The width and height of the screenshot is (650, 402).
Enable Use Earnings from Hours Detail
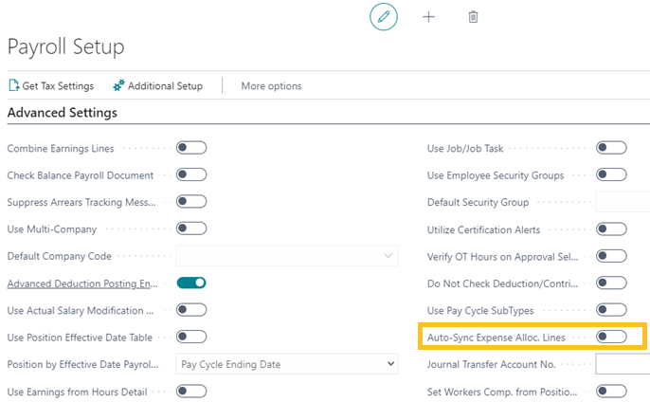[191, 391]
